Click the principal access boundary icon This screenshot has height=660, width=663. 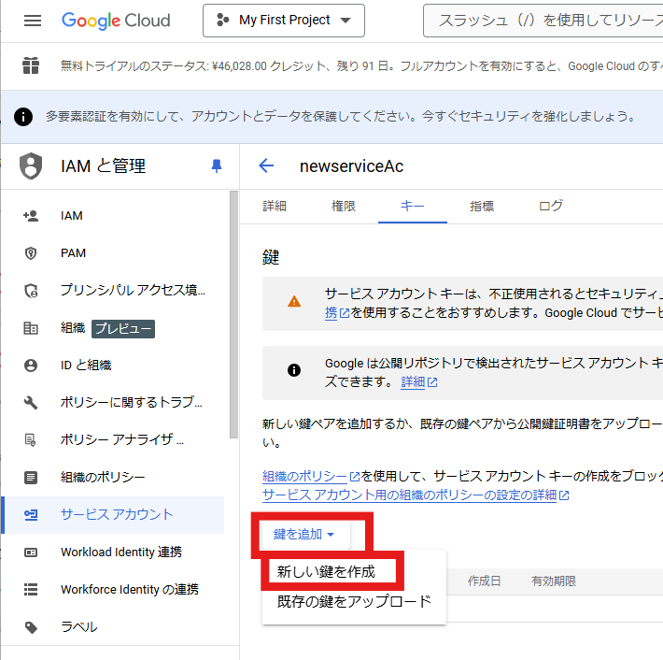tap(31, 291)
